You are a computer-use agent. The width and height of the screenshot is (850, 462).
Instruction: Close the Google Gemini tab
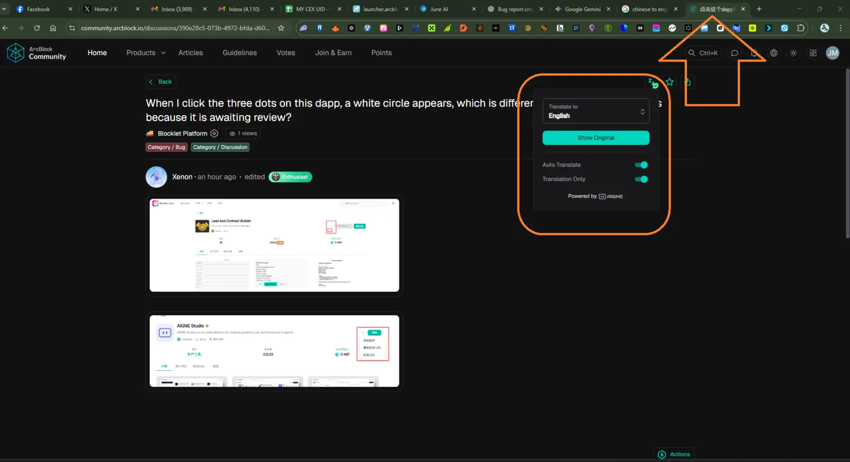609,9
